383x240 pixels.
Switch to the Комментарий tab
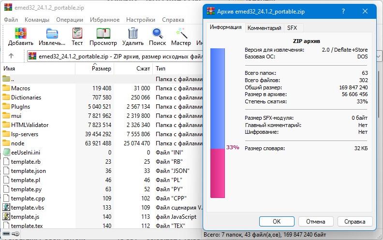tap(265, 28)
